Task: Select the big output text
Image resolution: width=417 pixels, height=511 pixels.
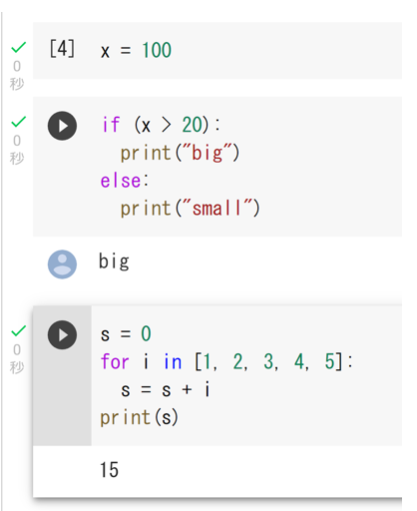Action: coord(114,261)
